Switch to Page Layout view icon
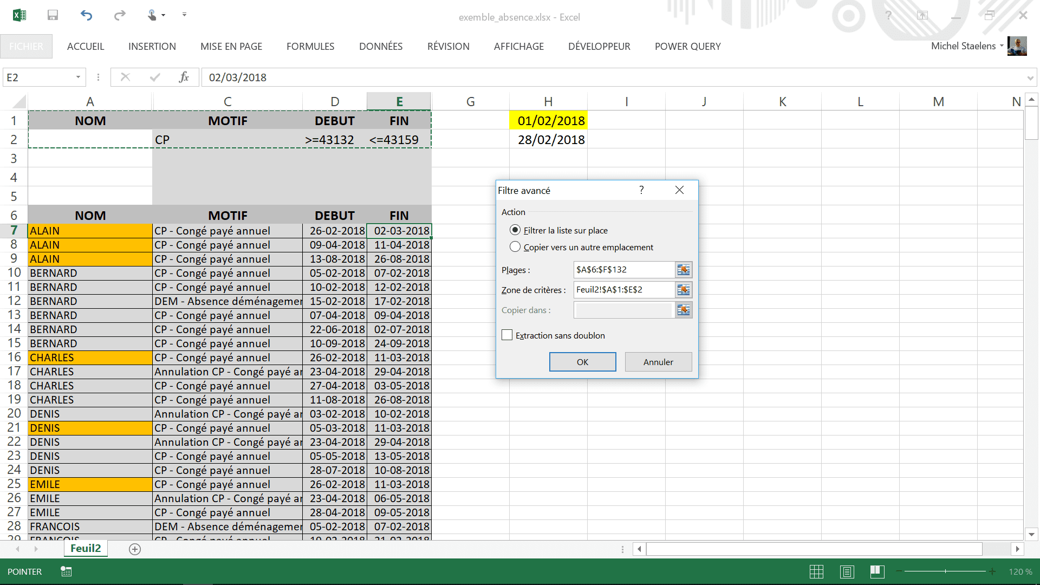 tap(847, 571)
